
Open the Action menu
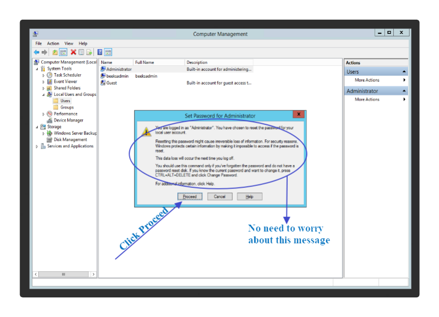(x=53, y=43)
